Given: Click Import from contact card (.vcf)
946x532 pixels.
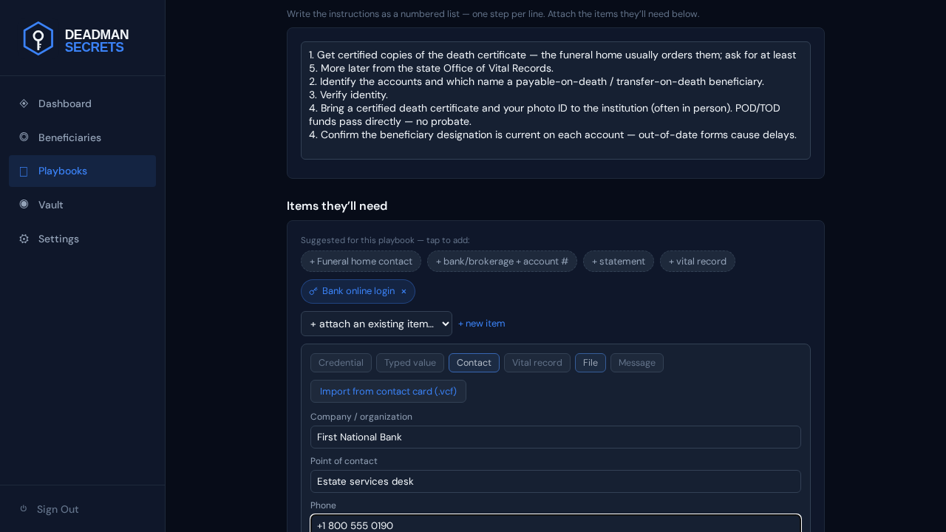Looking at the screenshot, I should point(388,391).
